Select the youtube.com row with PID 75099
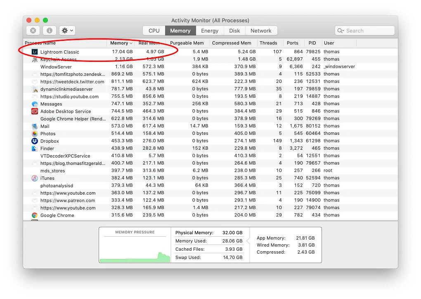The width and height of the screenshot is (421, 299). click(x=210, y=193)
